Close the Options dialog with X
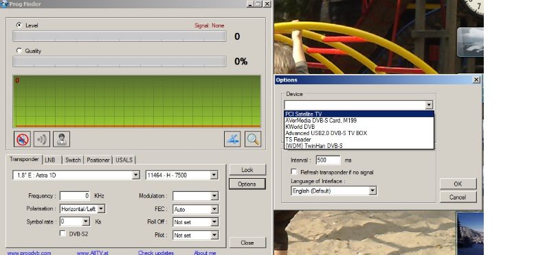The image size is (547, 255). click(x=476, y=80)
